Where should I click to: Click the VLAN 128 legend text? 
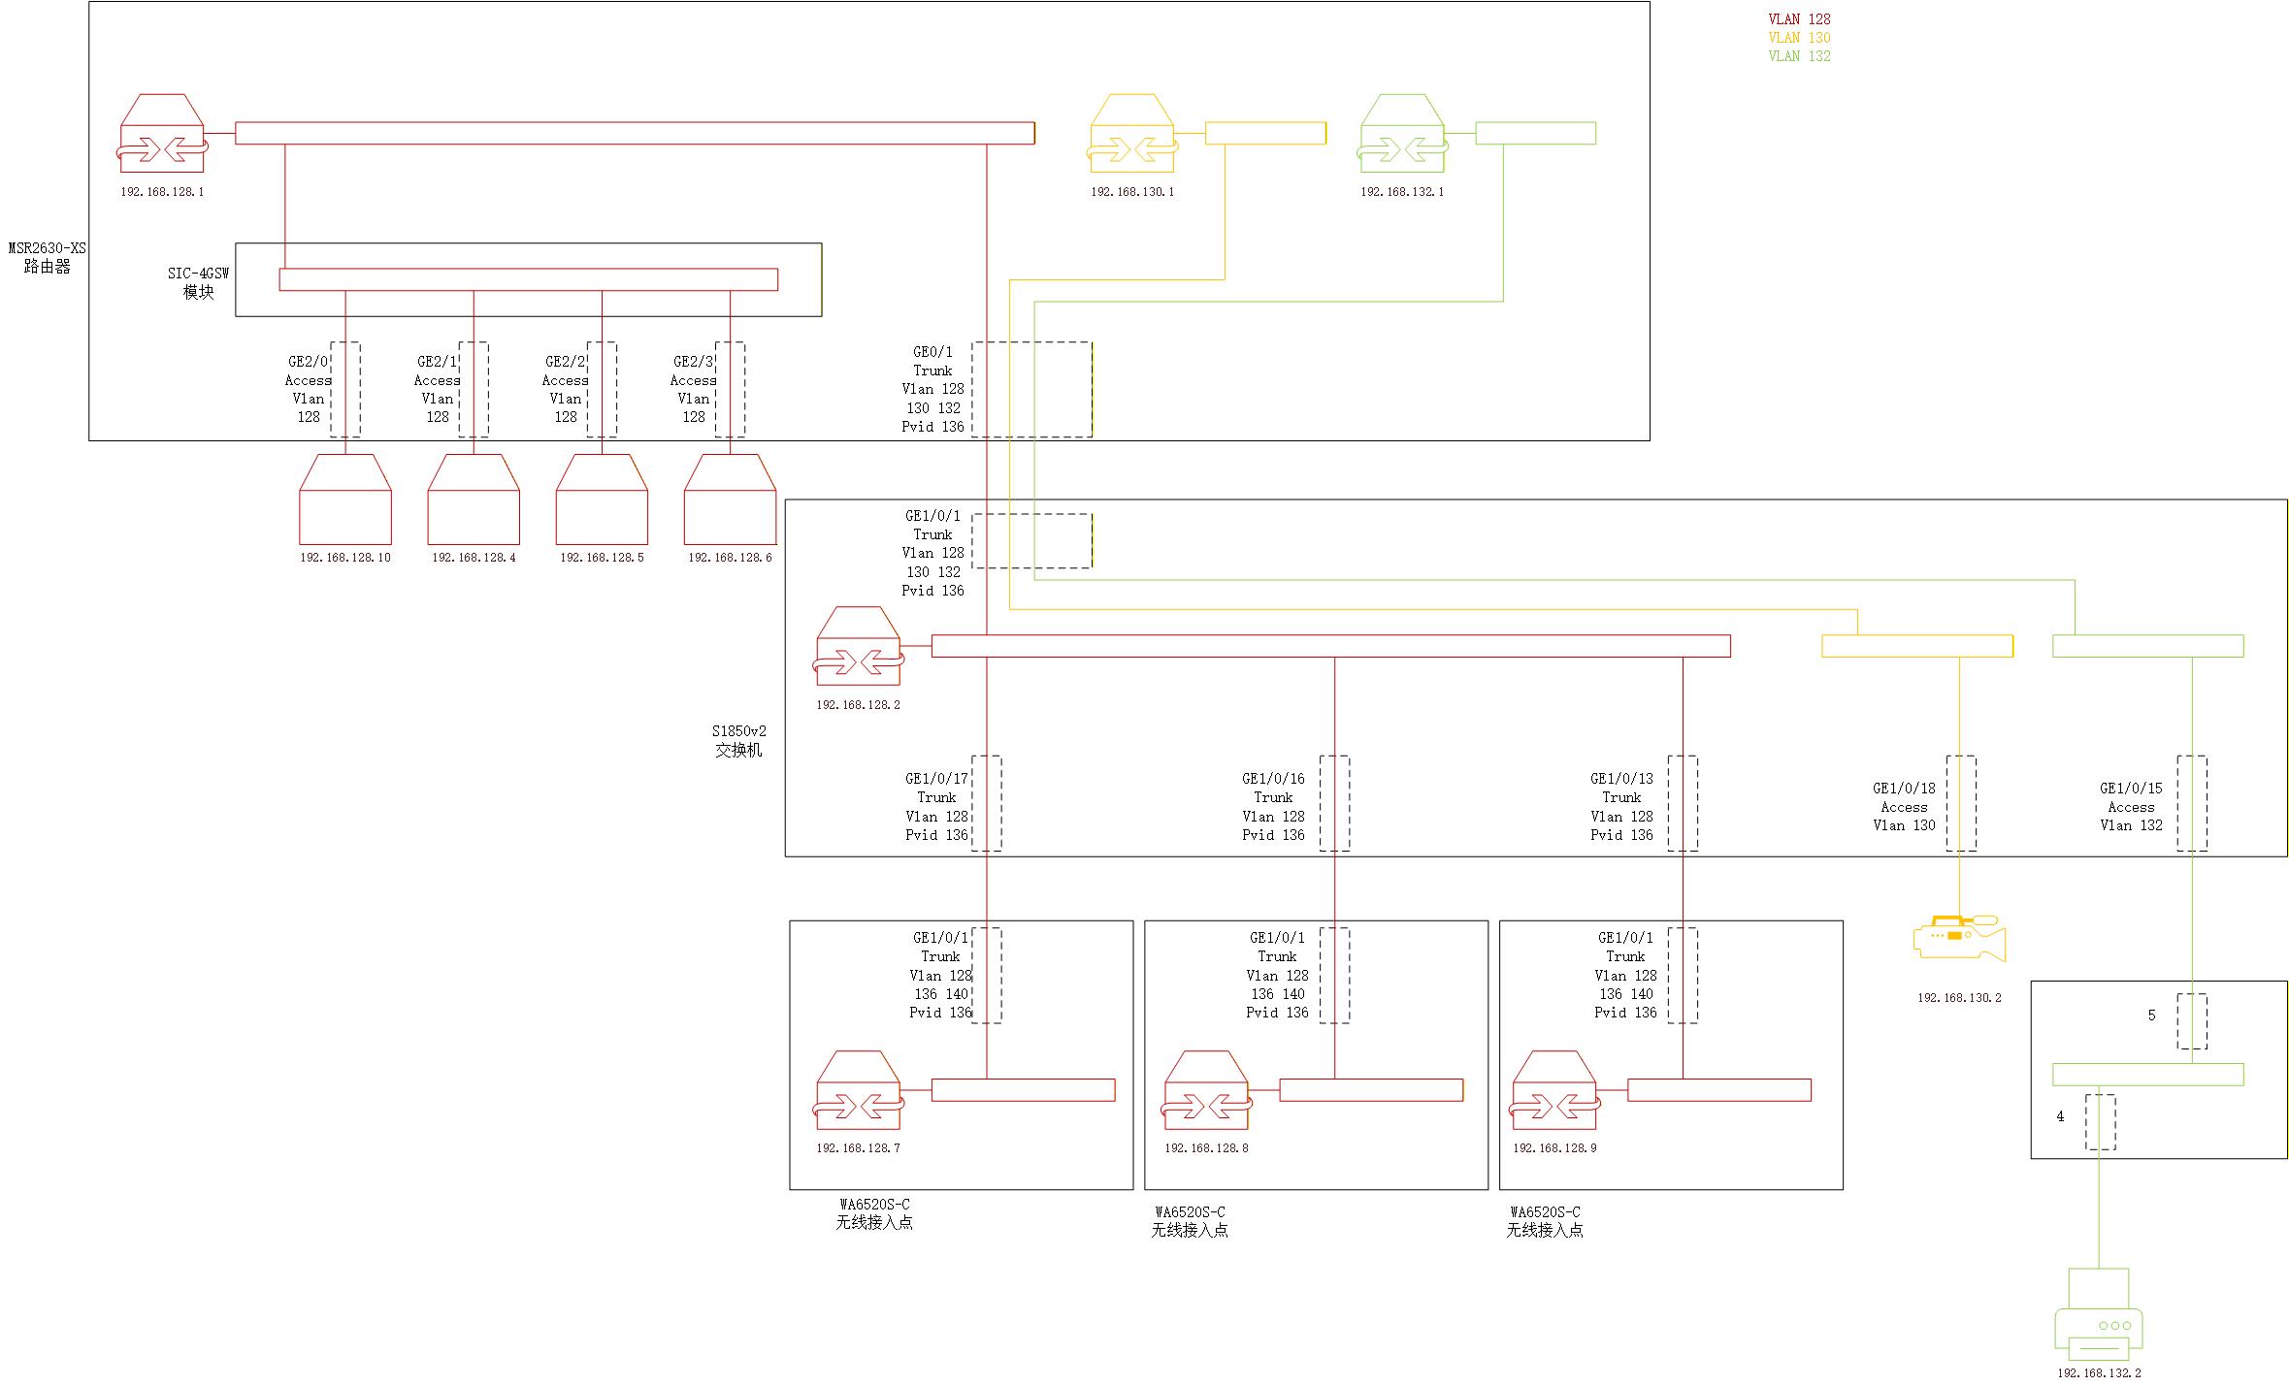(x=1799, y=19)
